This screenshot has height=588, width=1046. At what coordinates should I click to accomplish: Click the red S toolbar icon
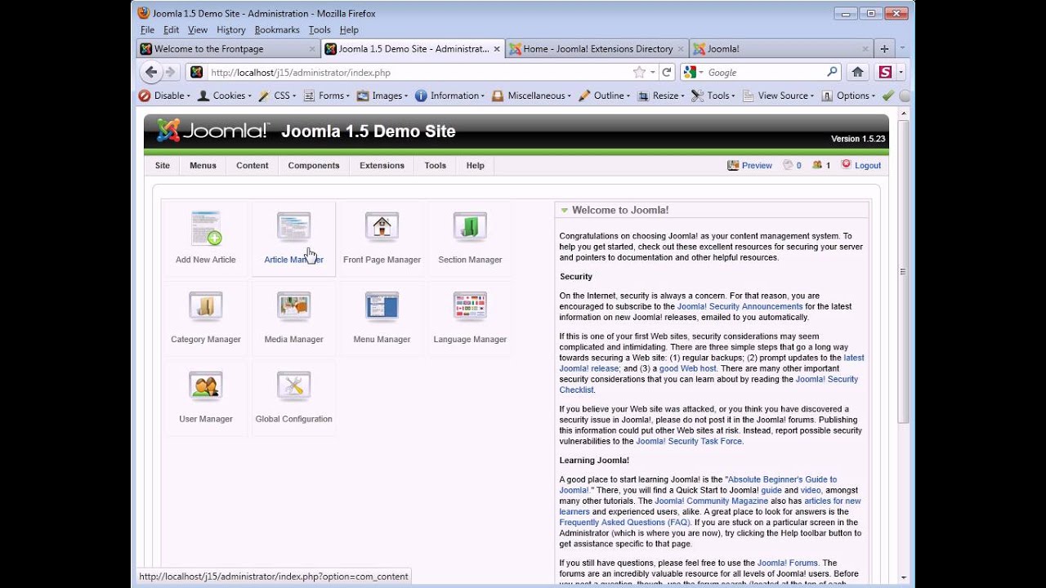[x=885, y=72]
